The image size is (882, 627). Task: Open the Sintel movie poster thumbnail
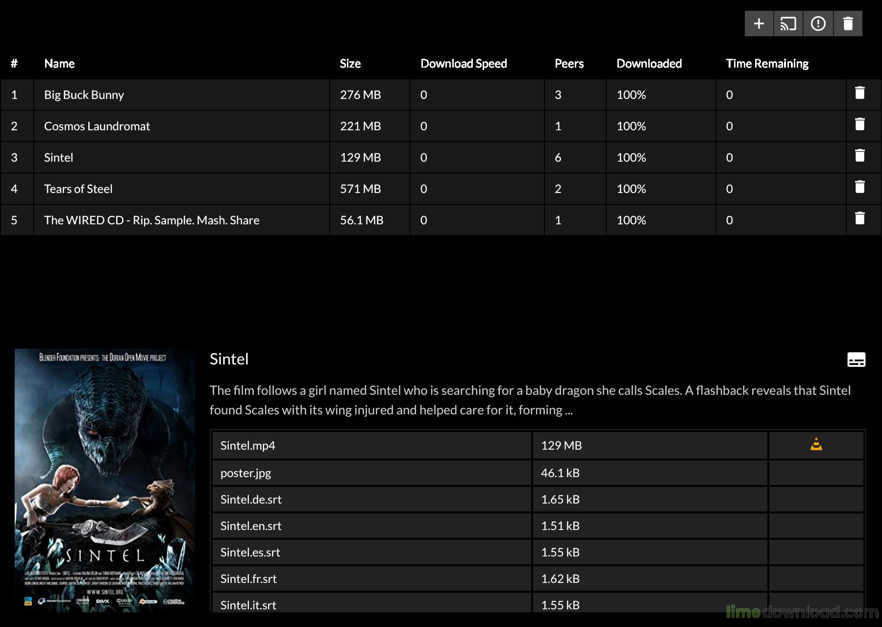coord(105,480)
